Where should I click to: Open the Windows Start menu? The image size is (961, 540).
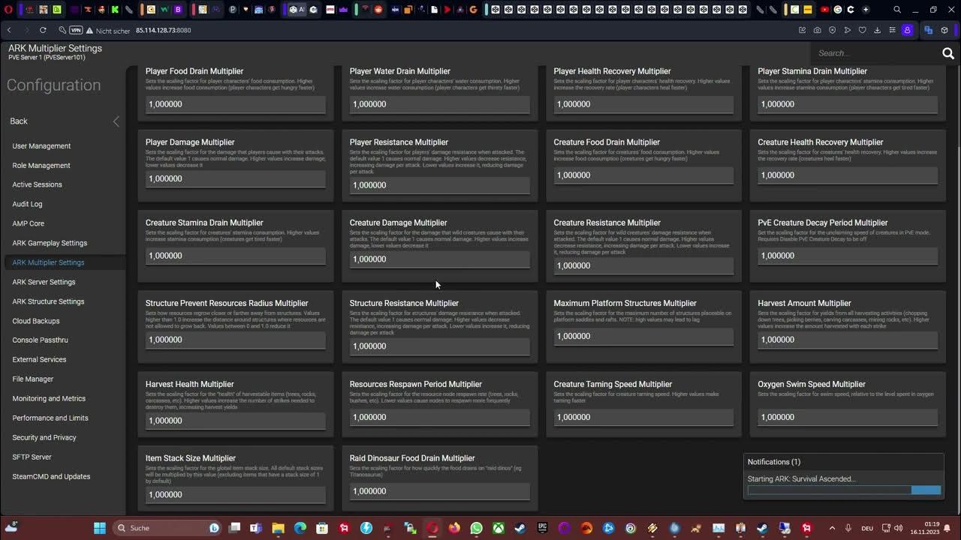tap(100, 528)
